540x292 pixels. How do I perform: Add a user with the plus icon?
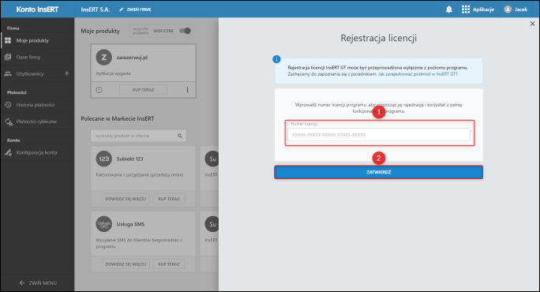coord(67,73)
